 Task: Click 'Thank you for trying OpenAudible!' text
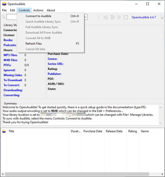[x=25, y=122]
